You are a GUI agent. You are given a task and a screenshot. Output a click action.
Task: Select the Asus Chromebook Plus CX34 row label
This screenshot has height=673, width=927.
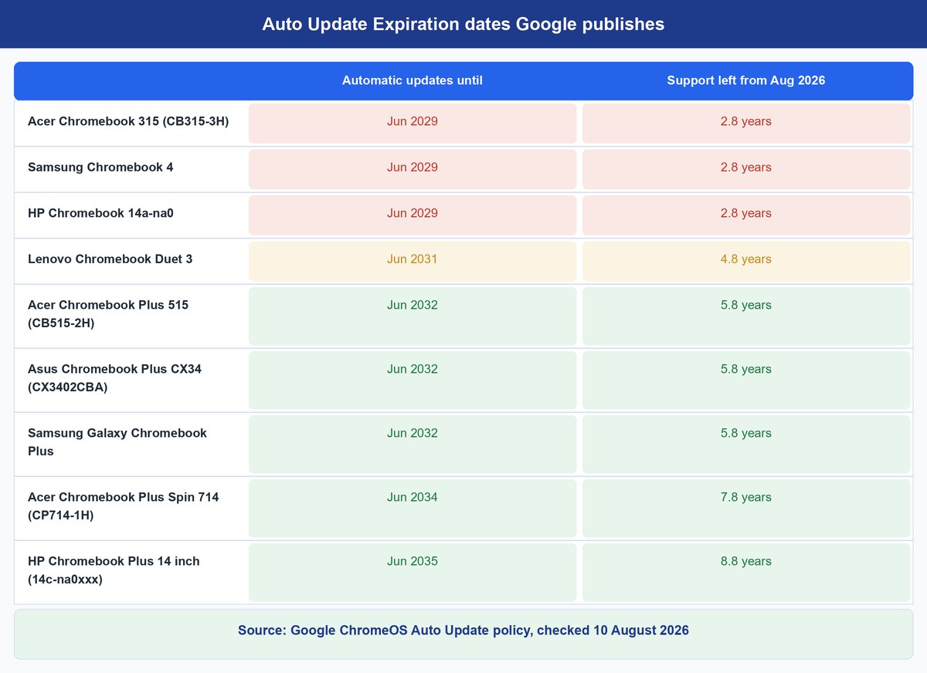pos(115,377)
